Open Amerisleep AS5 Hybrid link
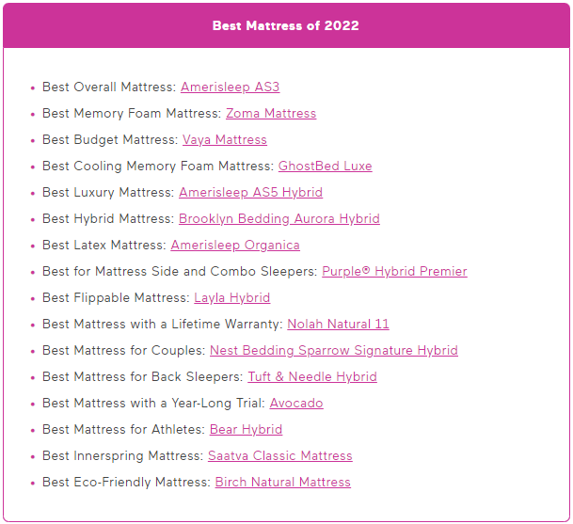Viewport: 573px width, 524px height. coord(250,192)
